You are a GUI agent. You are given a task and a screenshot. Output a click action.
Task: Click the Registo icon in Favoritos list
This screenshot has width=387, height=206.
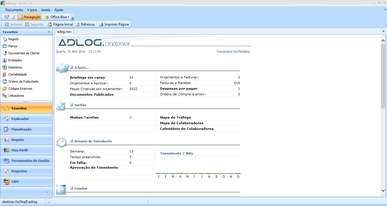pyautogui.click(x=5, y=39)
